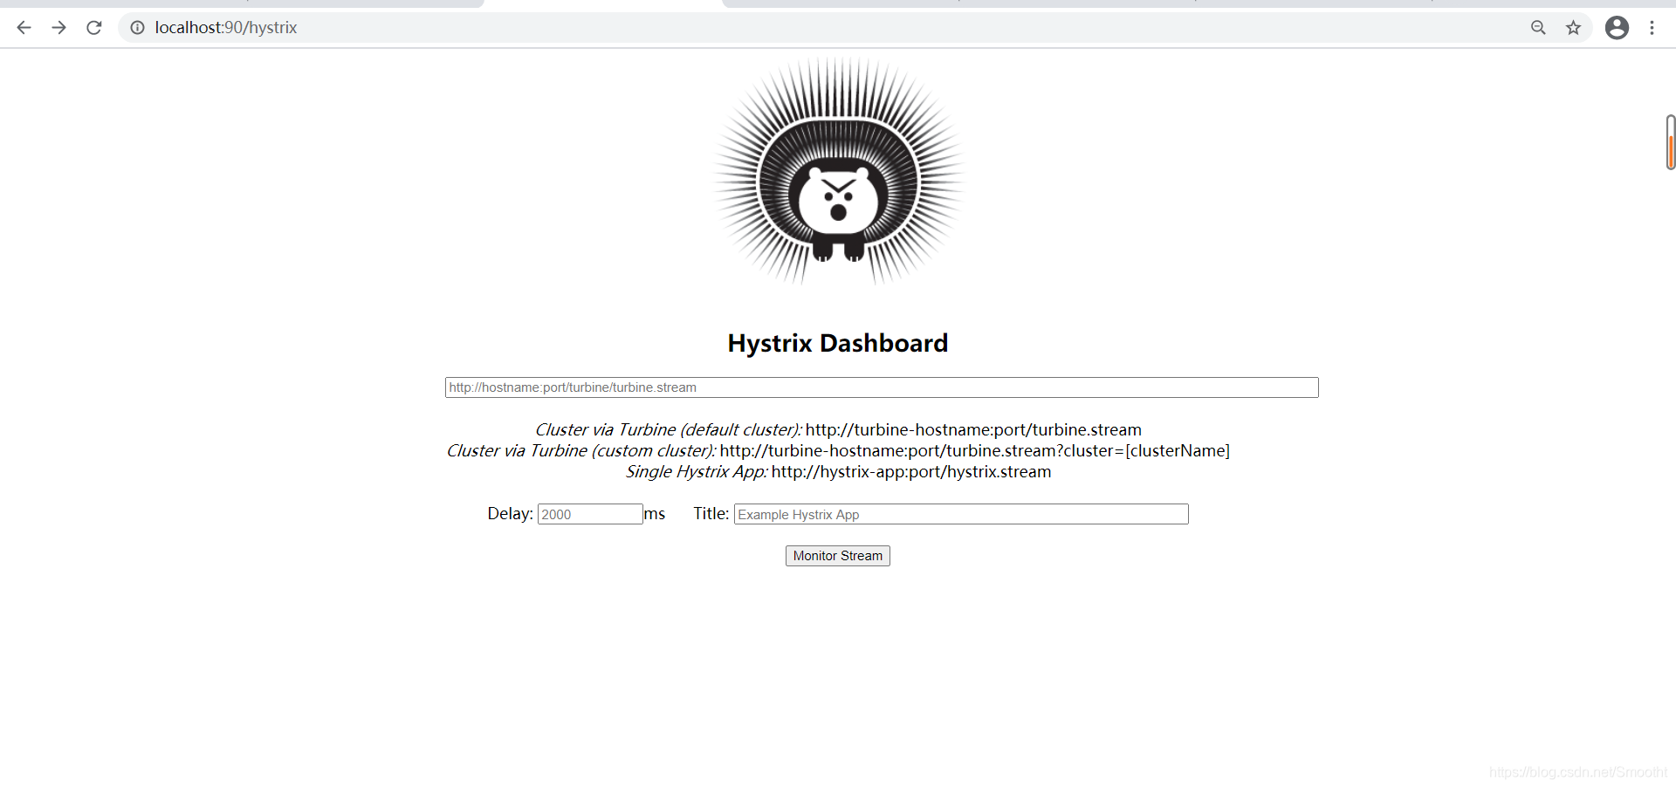Open the Chrome three-dot menu
This screenshot has width=1676, height=788.
[x=1652, y=28]
